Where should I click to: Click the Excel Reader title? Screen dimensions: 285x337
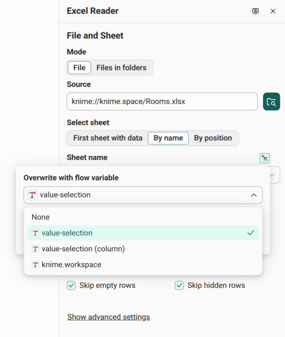click(x=93, y=11)
